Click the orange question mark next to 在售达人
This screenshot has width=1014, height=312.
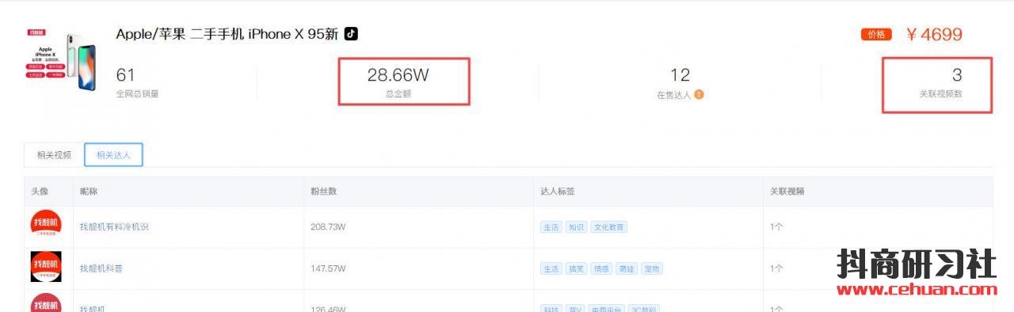[x=699, y=94]
